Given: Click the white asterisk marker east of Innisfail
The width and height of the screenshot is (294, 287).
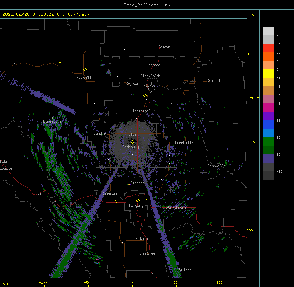Looking at the screenshot, I should pos(171,103).
